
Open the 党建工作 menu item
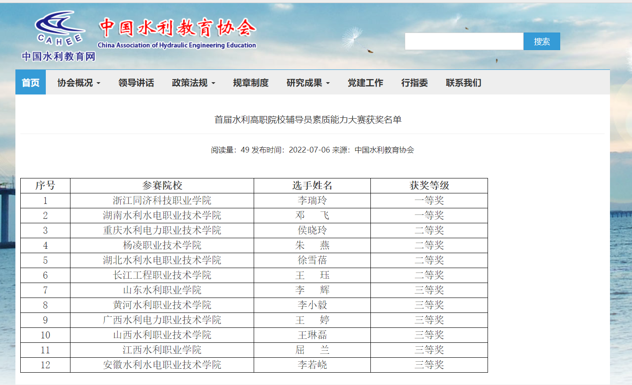click(x=365, y=83)
